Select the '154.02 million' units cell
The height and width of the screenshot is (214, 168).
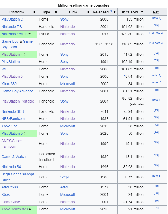click(131, 27)
